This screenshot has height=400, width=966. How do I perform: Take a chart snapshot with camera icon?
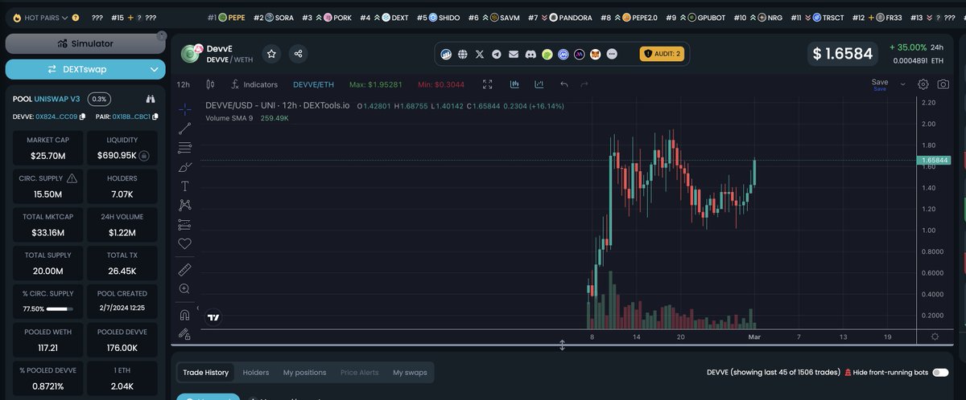(x=943, y=84)
